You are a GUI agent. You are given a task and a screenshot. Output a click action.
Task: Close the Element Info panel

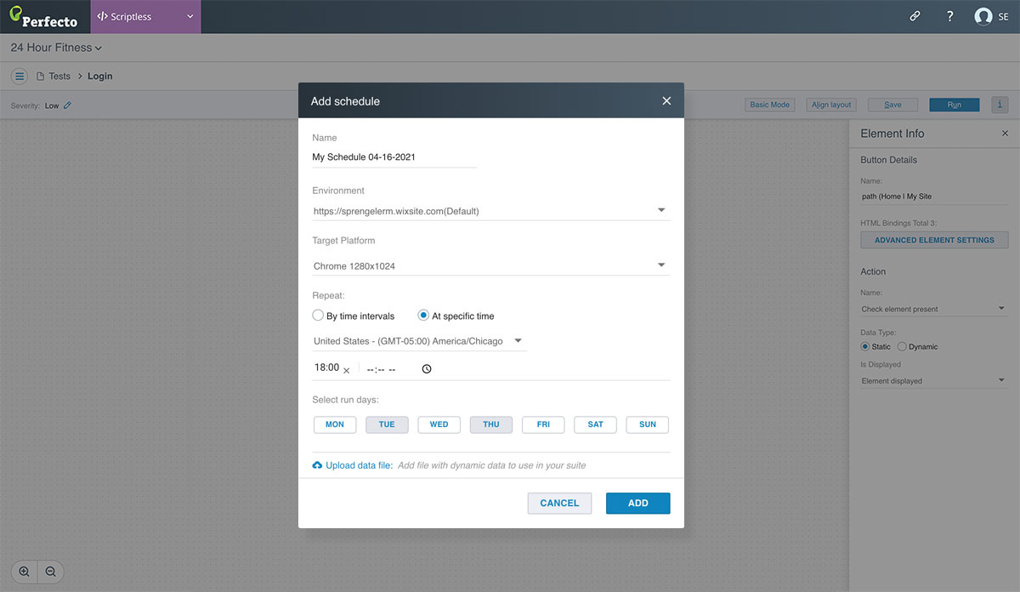[1005, 134]
